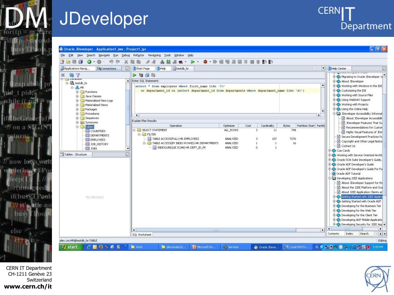Open Getting Started with Oracle ADF topic
The width and height of the screenshot is (394, 295).
tap(361, 201)
